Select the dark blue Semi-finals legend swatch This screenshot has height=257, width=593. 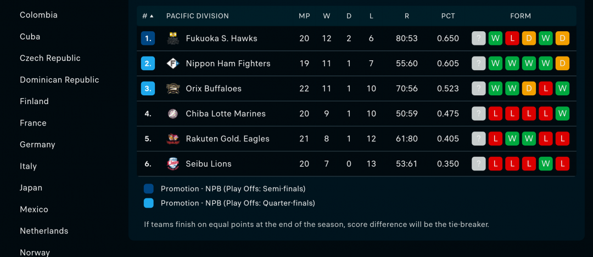(x=149, y=189)
